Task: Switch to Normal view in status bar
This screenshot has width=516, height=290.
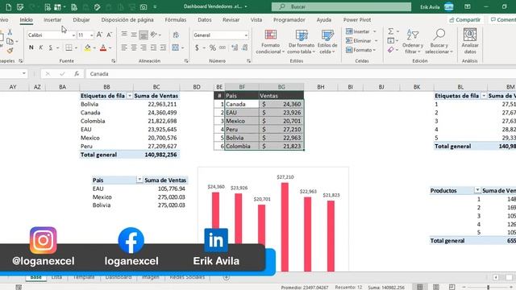Action: [x=419, y=287]
